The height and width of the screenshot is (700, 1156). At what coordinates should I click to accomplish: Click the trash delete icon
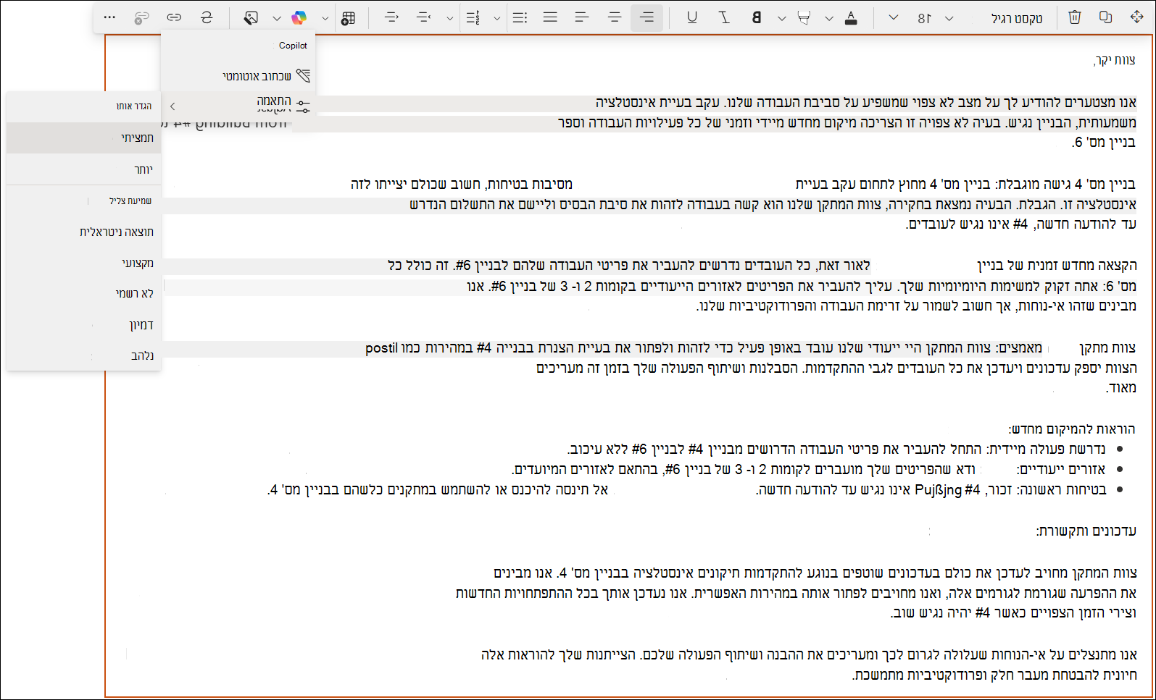click(x=1075, y=17)
